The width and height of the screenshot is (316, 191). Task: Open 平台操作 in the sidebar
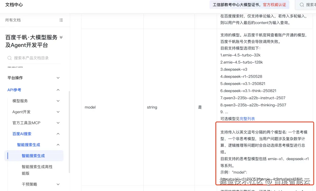point(15,78)
